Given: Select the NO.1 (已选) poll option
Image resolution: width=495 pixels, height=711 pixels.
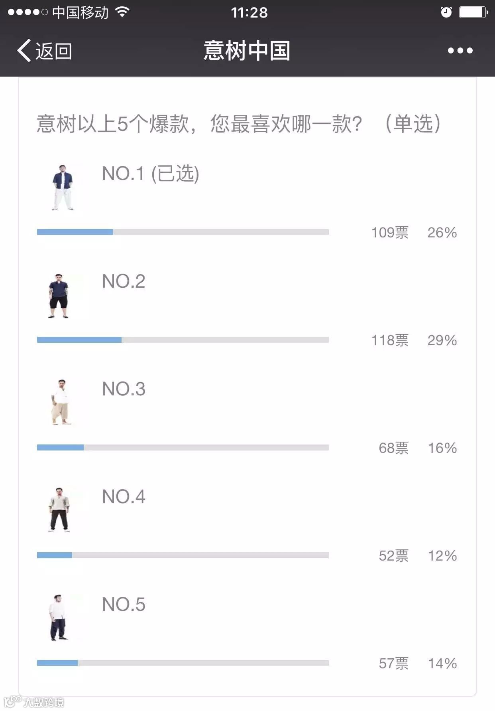Looking at the screenshot, I should tap(150, 174).
